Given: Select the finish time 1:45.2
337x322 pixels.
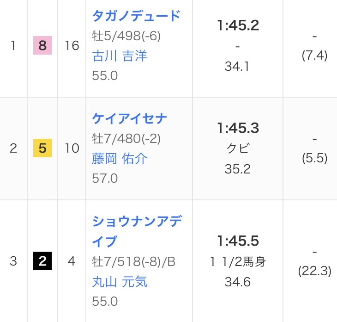Looking at the screenshot, I should pyautogui.click(x=238, y=26).
